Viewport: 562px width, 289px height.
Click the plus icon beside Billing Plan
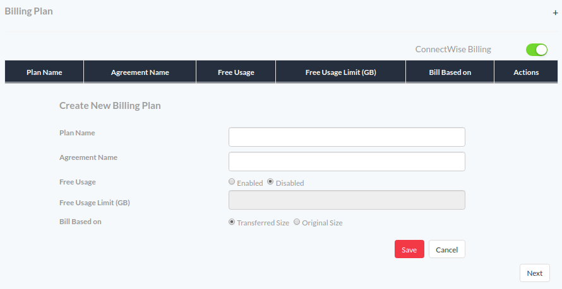point(555,13)
